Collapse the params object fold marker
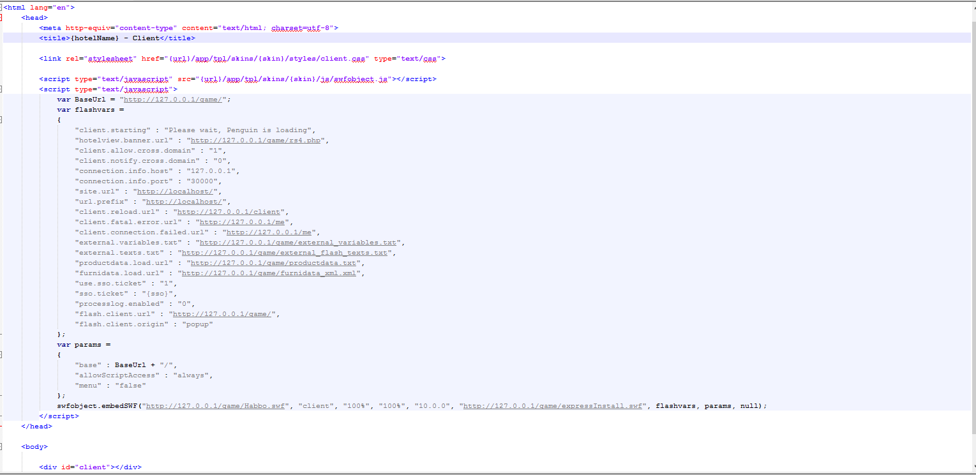Viewport: 976px width, 475px height. pyautogui.click(x=1, y=354)
